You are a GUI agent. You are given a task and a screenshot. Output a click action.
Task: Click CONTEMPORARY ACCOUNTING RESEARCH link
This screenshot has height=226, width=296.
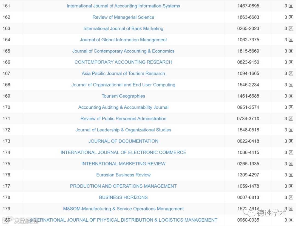(x=123, y=62)
